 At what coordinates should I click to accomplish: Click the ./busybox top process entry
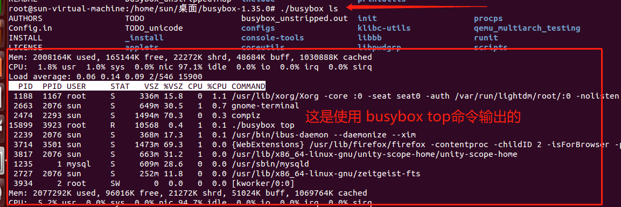pyautogui.click(x=263, y=125)
